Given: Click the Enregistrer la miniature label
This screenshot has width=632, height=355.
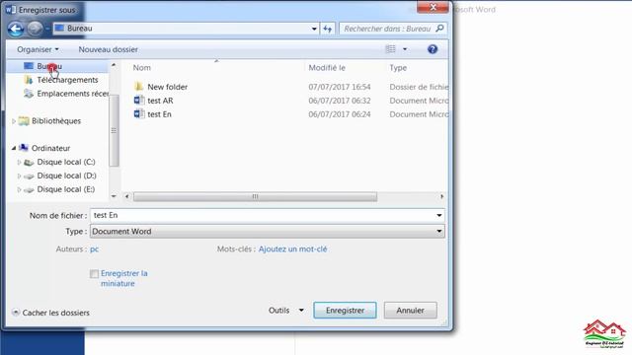Looking at the screenshot, I should [124, 278].
